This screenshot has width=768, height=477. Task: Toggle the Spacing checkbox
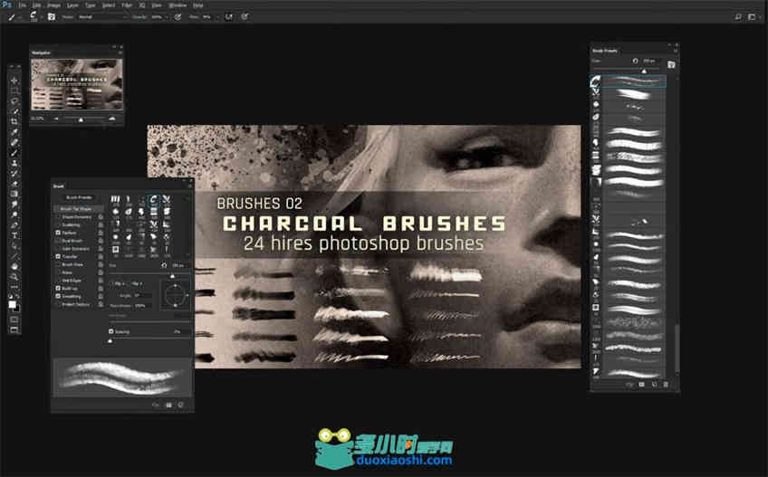coord(110,331)
